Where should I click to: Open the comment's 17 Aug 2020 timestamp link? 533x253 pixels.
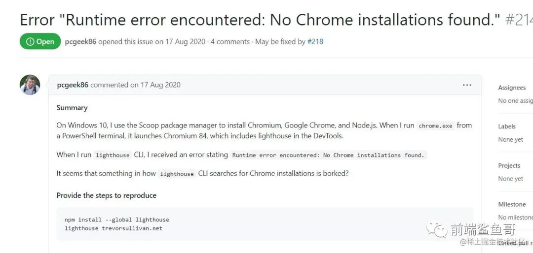(x=160, y=85)
